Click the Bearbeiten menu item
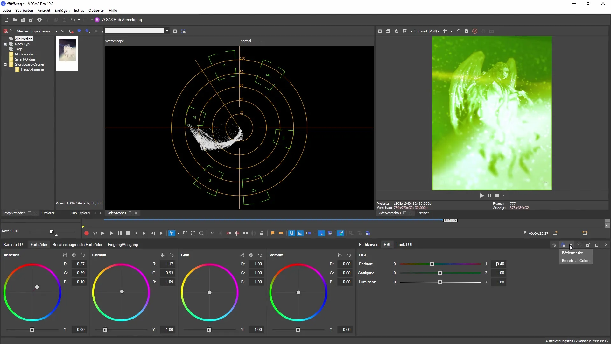 [24, 10]
